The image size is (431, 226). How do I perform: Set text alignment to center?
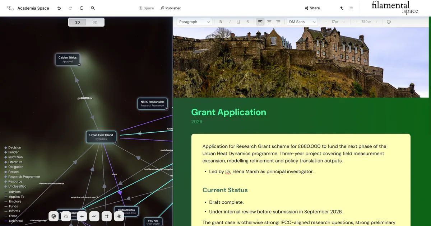pos(269,22)
